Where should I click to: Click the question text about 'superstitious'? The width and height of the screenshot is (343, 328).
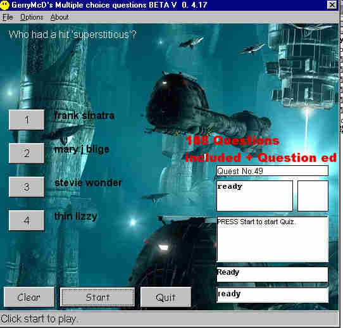pyautogui.click(x=72, y=35)
